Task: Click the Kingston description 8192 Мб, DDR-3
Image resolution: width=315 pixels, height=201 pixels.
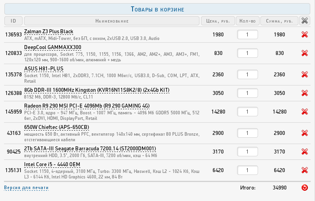Action: pyautogui.click(x=59, y=97)
